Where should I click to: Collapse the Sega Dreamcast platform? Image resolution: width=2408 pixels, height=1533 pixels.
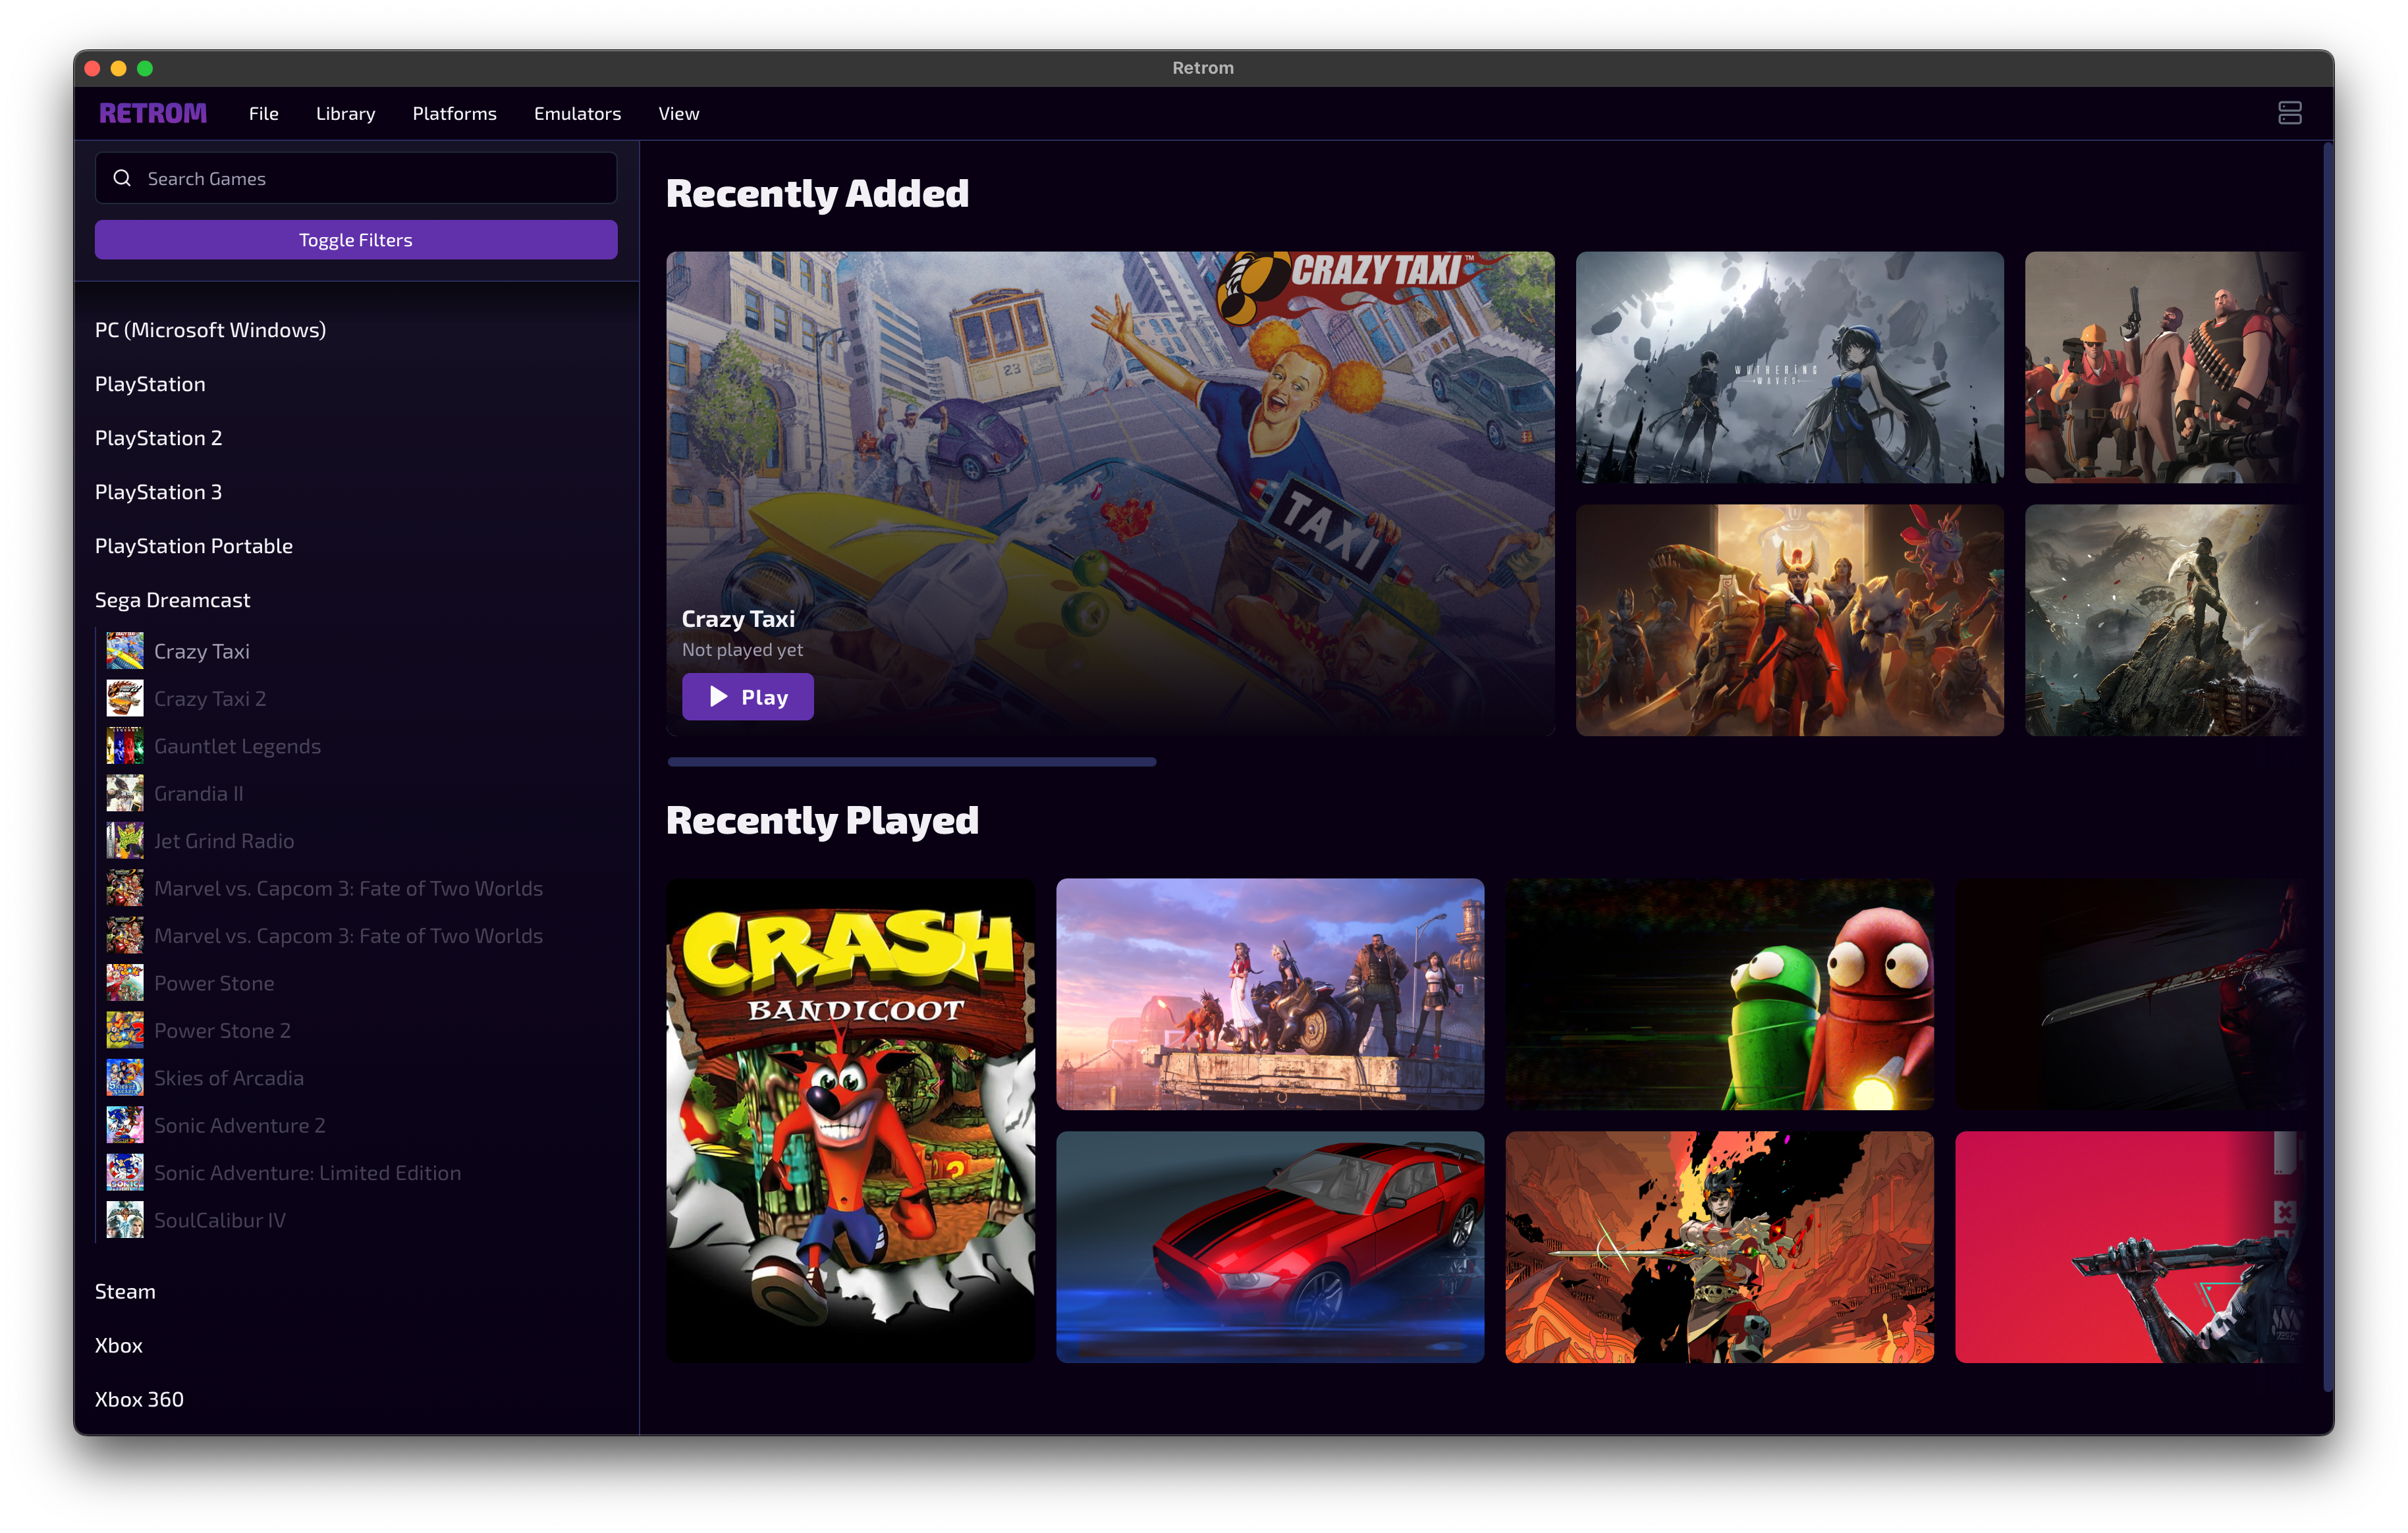pos(172,600)
